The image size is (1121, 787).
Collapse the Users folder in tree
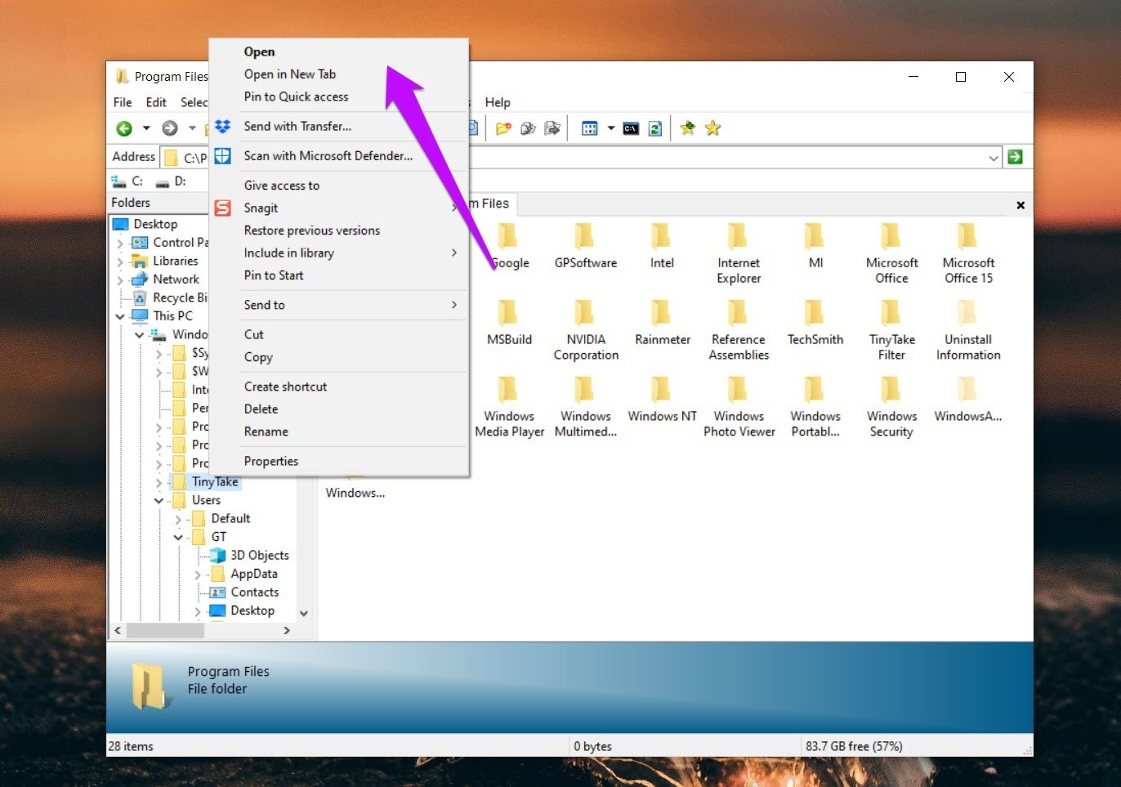(159, 500)
